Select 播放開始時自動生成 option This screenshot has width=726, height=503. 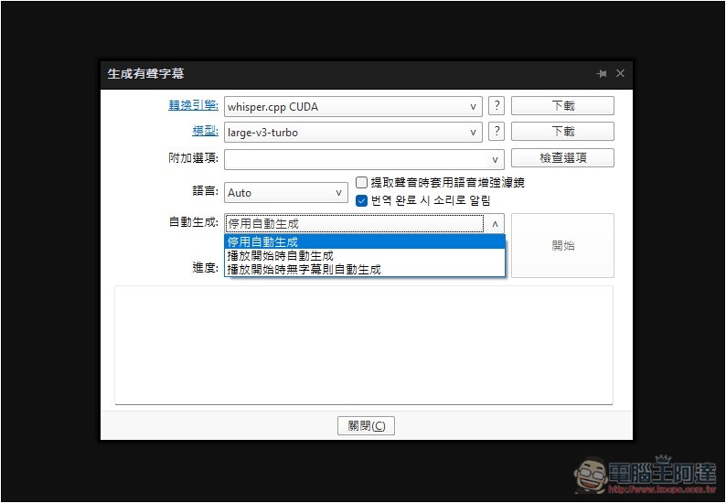[365, 256]
